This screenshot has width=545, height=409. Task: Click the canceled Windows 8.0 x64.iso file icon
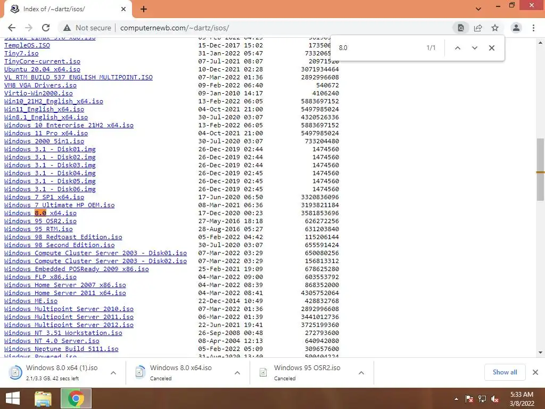click(139, 372)
